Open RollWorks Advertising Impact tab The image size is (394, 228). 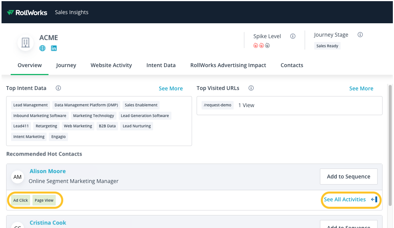pos(228,65)
